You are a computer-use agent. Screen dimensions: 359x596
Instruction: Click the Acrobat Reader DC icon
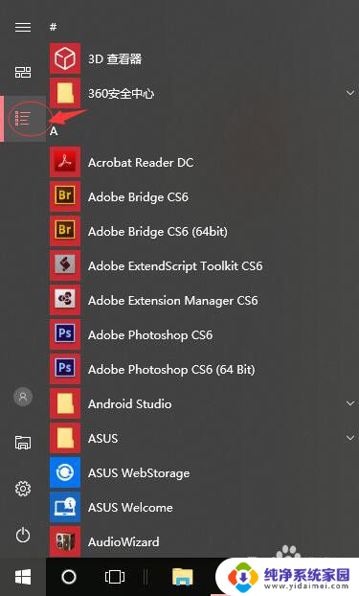65,162
